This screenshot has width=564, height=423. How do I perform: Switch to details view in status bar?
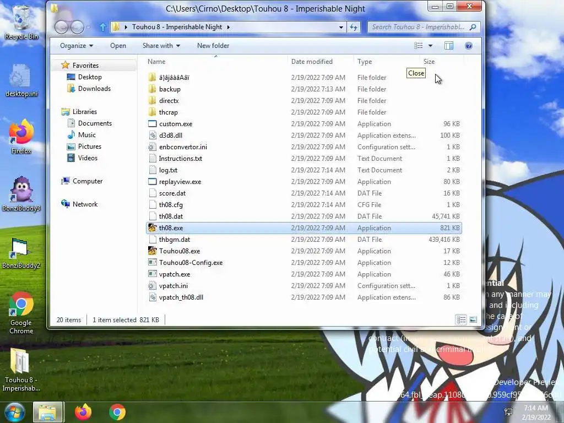(461, 319)
